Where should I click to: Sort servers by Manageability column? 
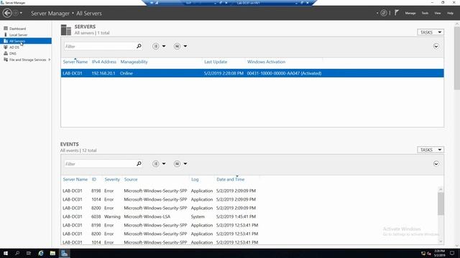(134, 62)
